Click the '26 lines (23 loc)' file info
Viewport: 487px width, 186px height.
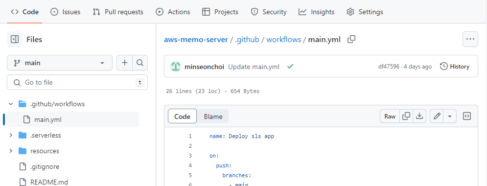tap(193, 92)
